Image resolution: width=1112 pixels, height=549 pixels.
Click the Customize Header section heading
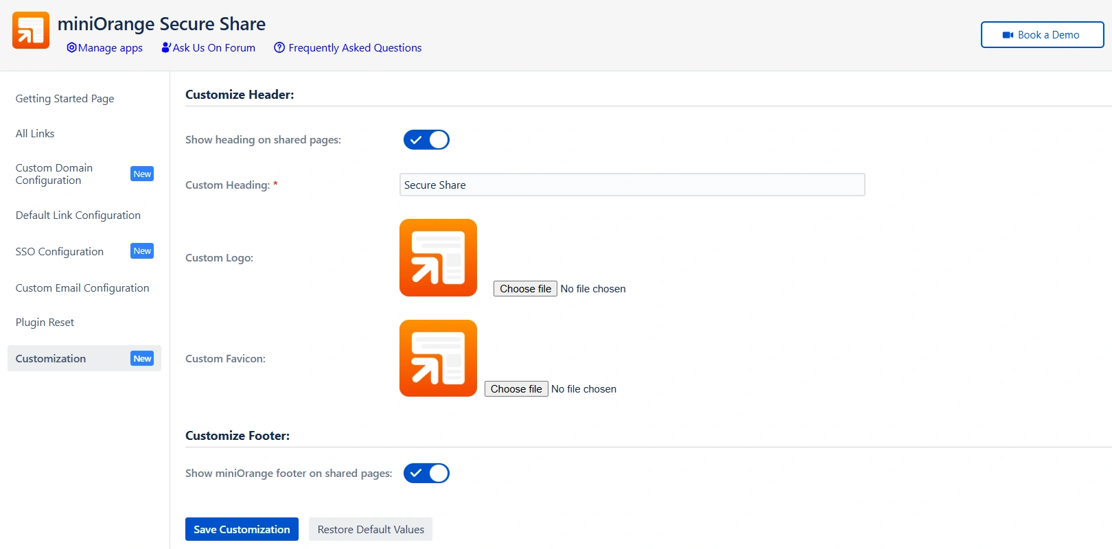(x=240, y=95)
